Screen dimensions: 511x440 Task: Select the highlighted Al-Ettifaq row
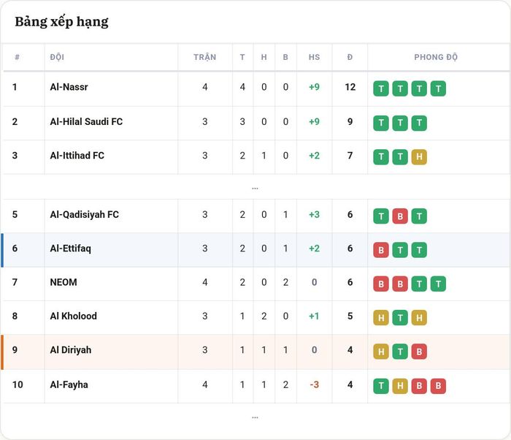tap(255, 250)
